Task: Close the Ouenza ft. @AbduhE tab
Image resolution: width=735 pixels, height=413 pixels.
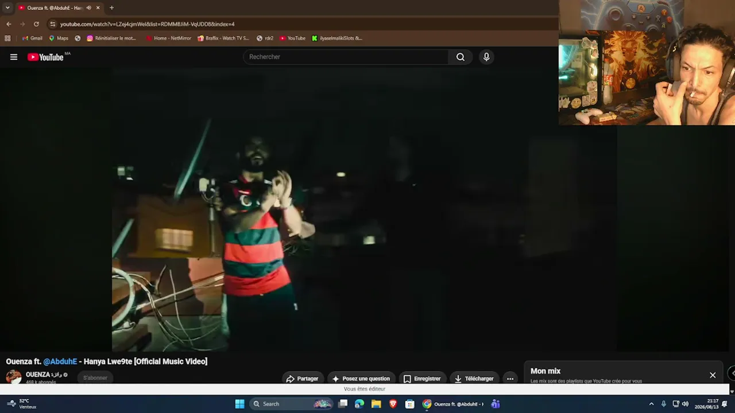Action: (98, 7)
